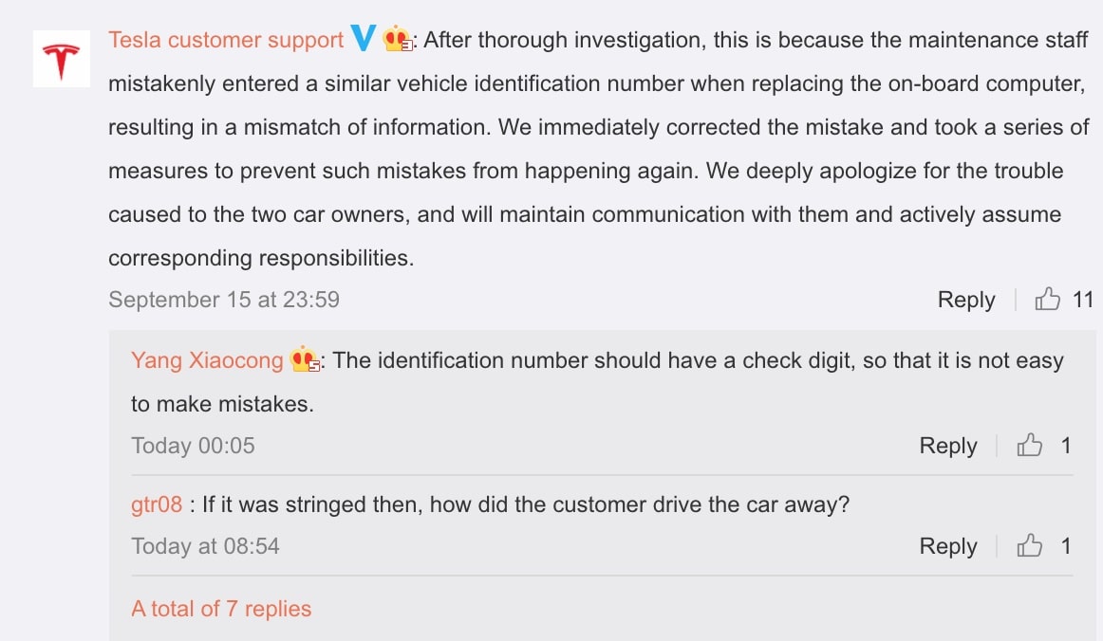
Task: Reply to gtr08's comment
Action: tap(947, 546)
